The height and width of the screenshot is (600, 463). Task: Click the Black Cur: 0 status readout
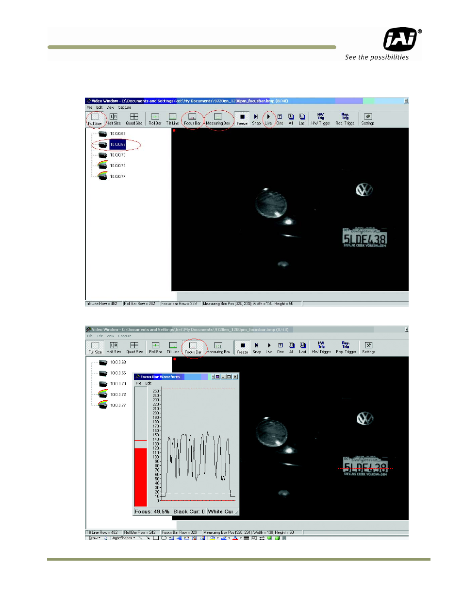189,512
